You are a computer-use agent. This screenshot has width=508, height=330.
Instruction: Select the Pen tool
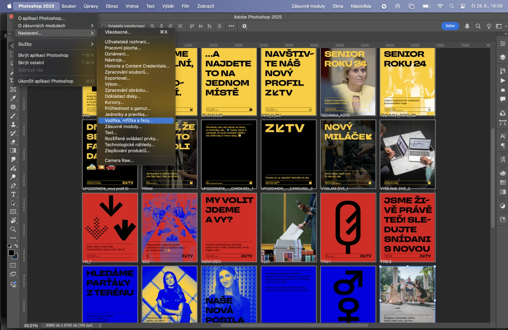(13, 186)
